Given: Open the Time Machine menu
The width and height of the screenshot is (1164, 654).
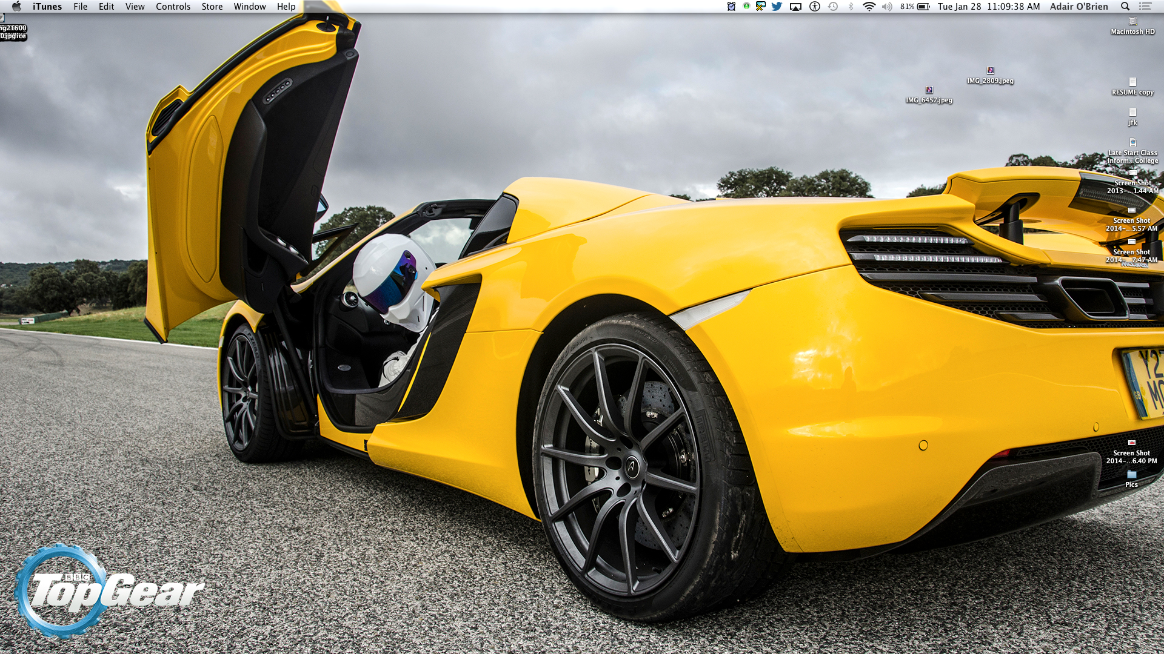Looking at the screenshot, I should tap(833, 6).
